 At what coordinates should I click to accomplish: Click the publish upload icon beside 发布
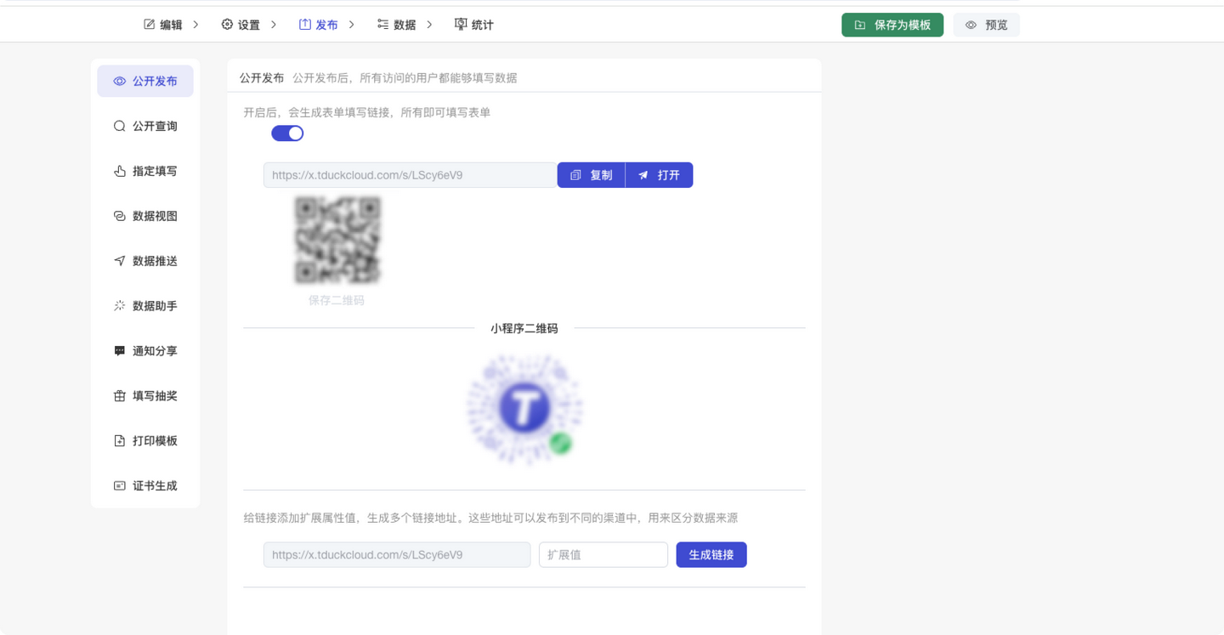point(305,25)
